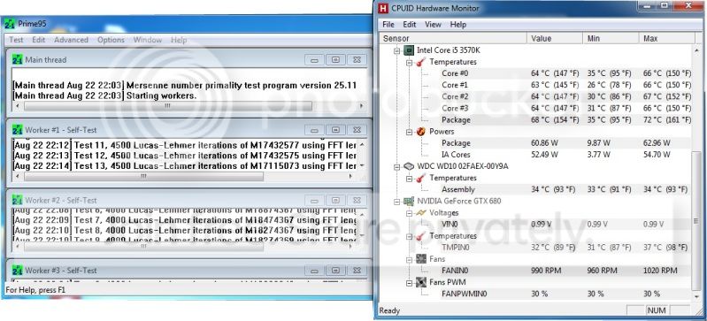Collapse the CPU Temperatures branch
Viewport: 707px width, 321px height.
pyautogui.click(x=410, y=62)
